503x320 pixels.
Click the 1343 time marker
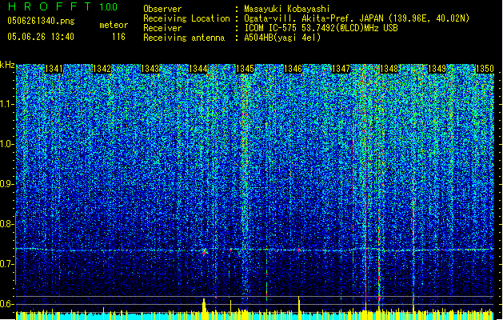point(150,69)
